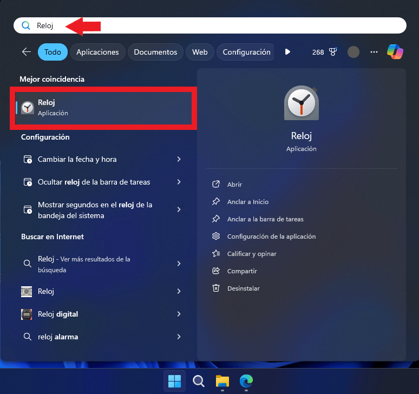Open File Explorer from the taskbar
This screenshot has width=419, height=394.
(222, 381)
